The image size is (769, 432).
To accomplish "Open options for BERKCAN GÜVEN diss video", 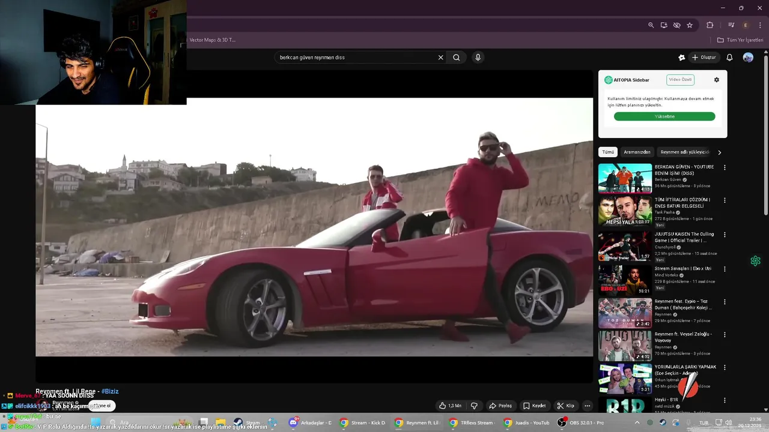I will pyautogui.click(x=725, y=167).
